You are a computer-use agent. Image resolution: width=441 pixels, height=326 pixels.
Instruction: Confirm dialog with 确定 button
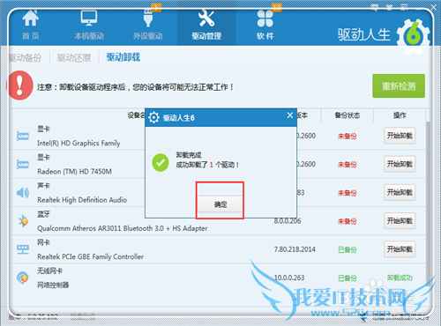tap(220, 204)
